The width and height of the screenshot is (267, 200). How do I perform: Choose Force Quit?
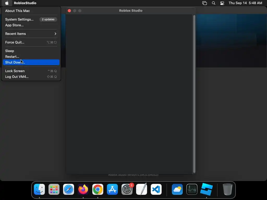point(31,42)
